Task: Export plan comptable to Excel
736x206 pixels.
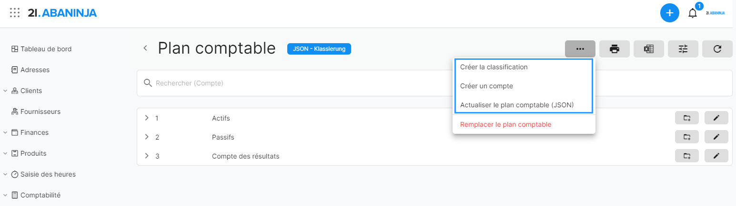Action: click(649, 49)
